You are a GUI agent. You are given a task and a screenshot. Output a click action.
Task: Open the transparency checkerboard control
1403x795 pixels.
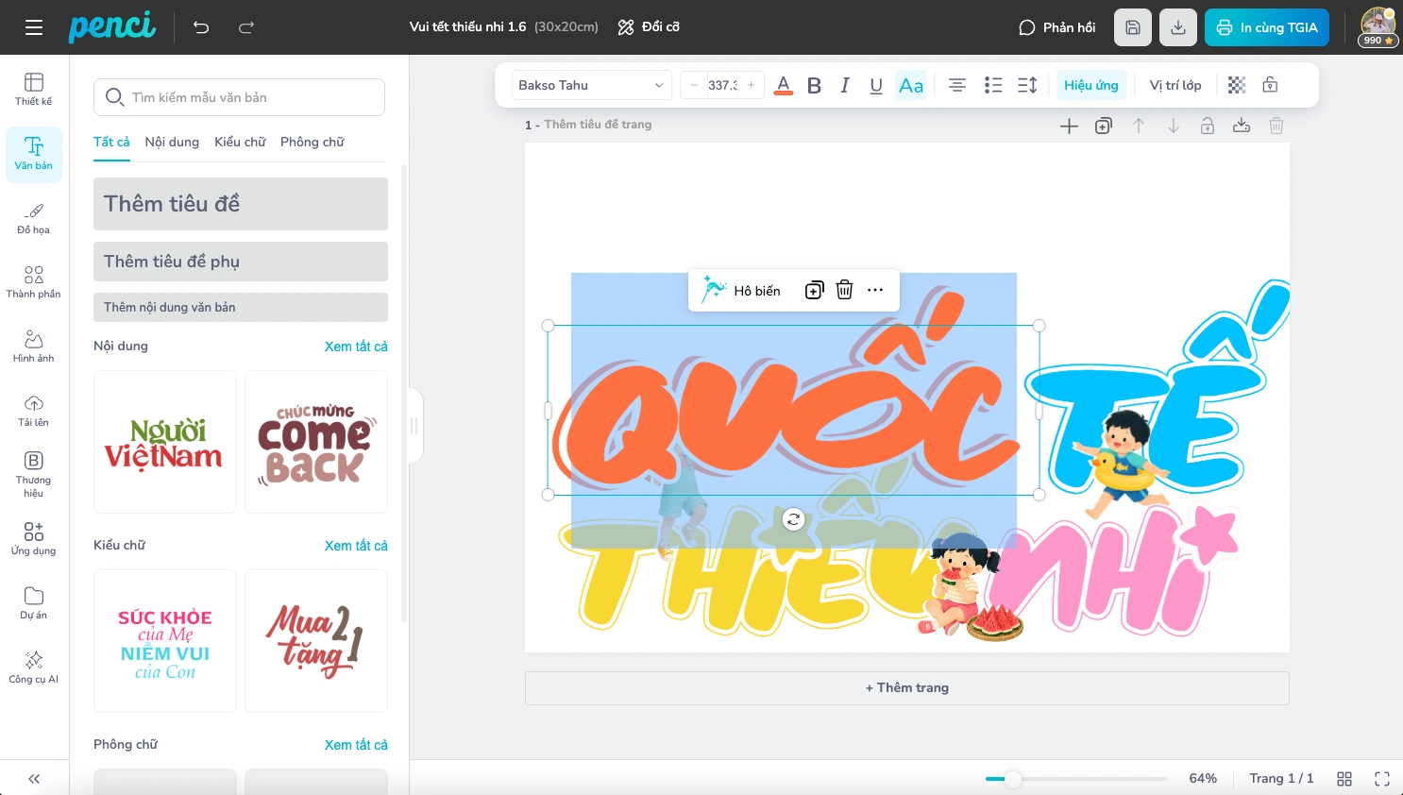coord(1237,85)
